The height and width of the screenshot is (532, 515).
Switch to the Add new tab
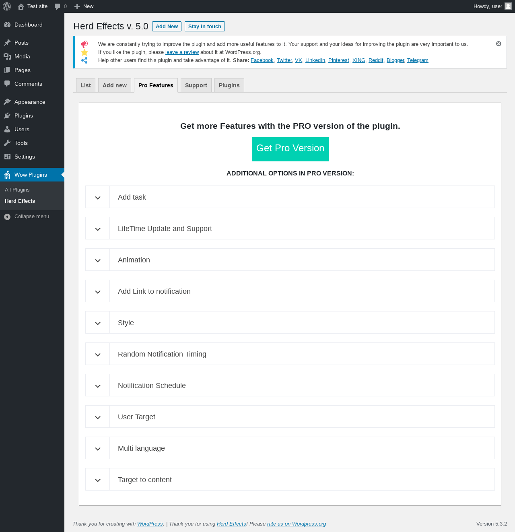tap(115, 85)
